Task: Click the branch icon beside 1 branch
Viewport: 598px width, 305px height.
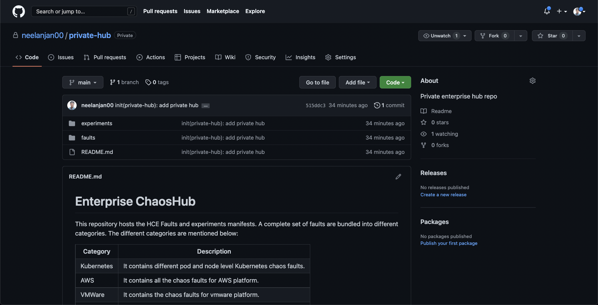Action: click(x=112, y=82)
